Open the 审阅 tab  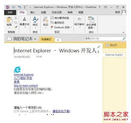coord(70,12)
